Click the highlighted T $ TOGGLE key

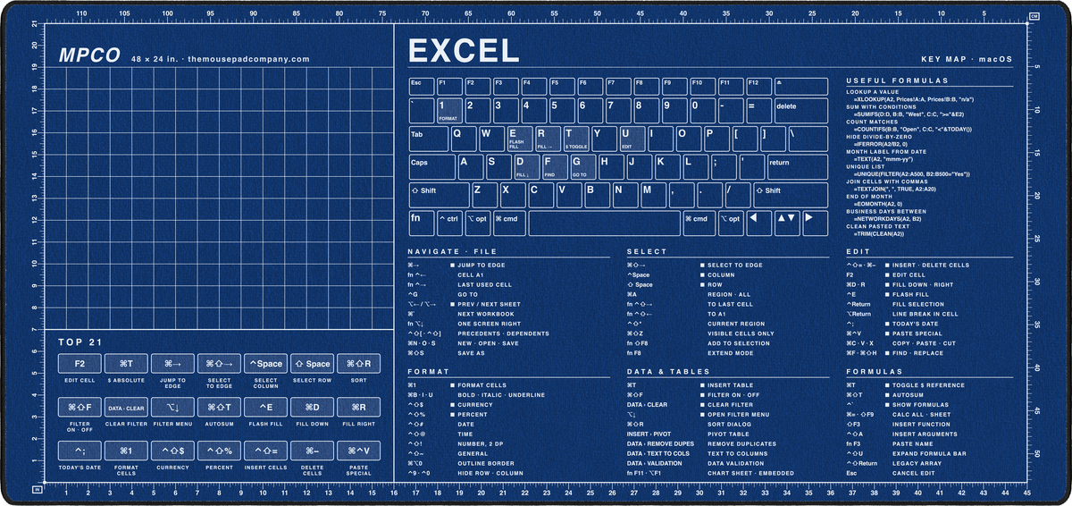(x=576, y=138)
